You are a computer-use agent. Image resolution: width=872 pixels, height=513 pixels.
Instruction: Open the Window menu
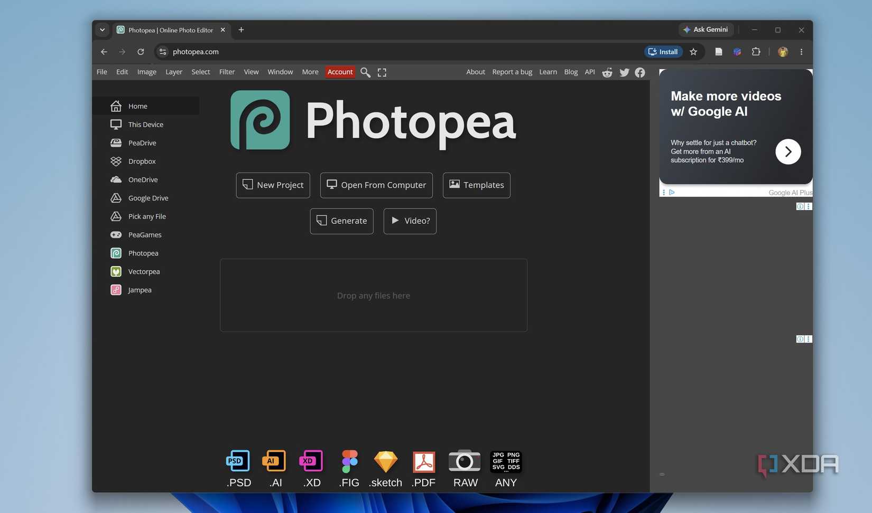point(280,72)
